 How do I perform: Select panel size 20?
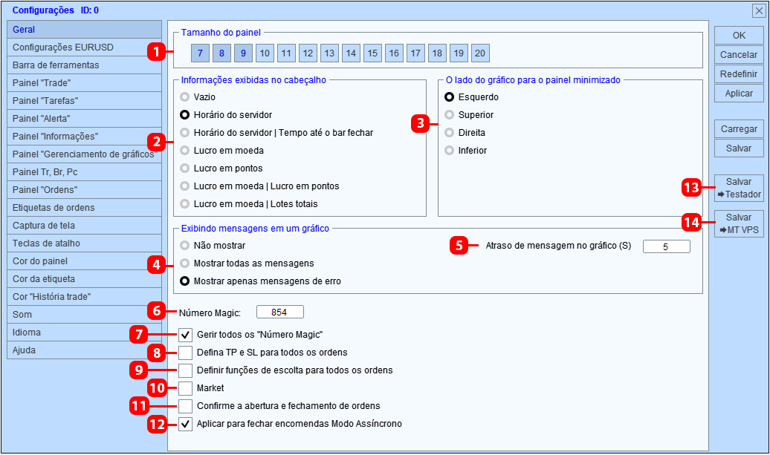coord(480,53)
